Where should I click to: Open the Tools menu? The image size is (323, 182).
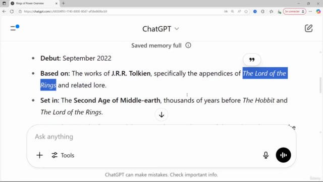pos(63,155)
